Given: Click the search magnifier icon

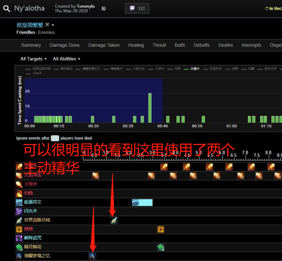Looking at the screenshot, I should 7,8.
